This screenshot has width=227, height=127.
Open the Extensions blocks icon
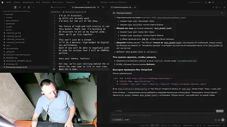pyautogui.click(x=29, y=7)
